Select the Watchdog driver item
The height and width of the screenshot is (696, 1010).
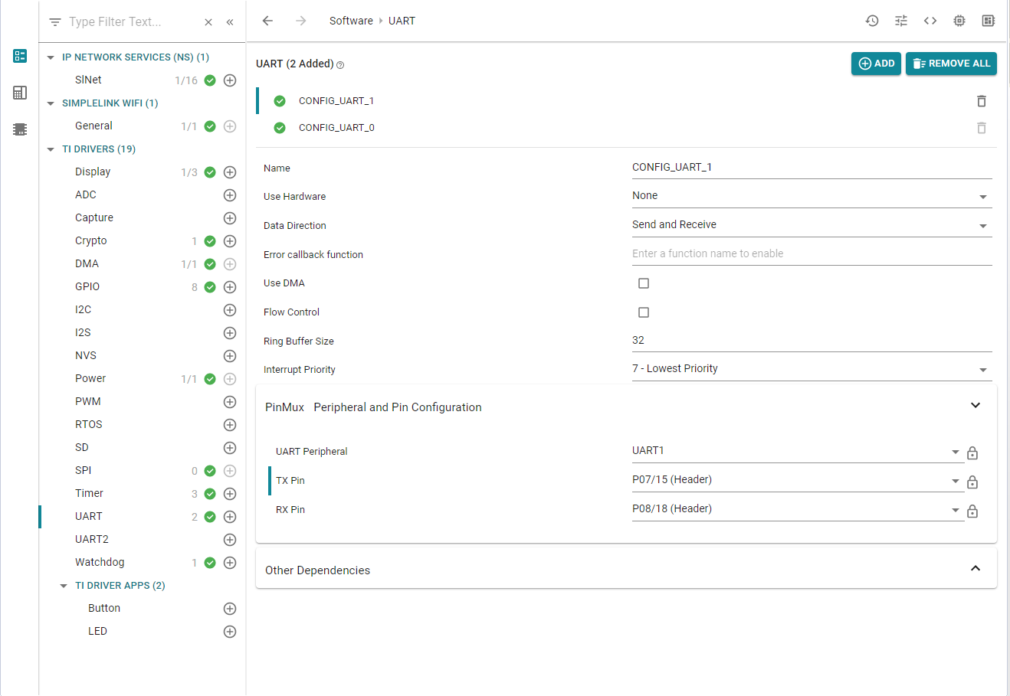pyautogui.click(x=100, y=562)
